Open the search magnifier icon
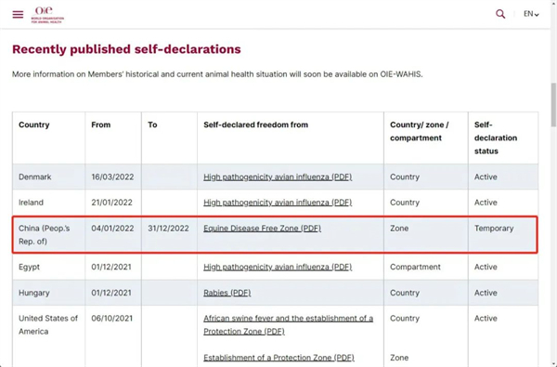Screen dimensions: 557x367 coord(500,14)
